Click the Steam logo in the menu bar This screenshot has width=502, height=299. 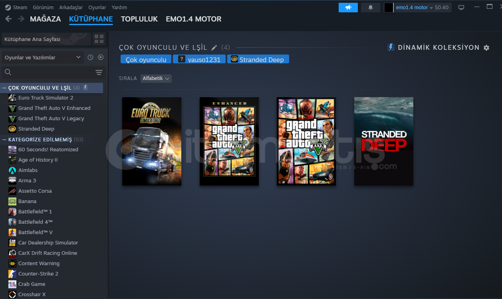[8, 7]
